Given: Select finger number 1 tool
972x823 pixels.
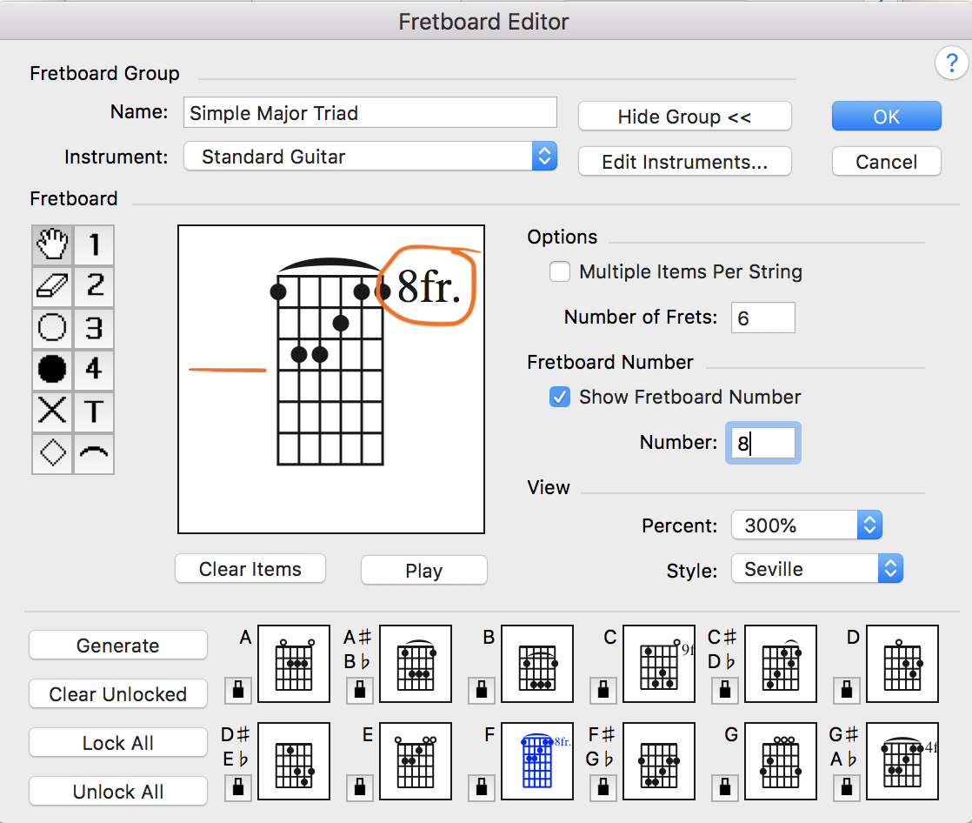Looking at the screenshot, I should [x=94, y=245].
